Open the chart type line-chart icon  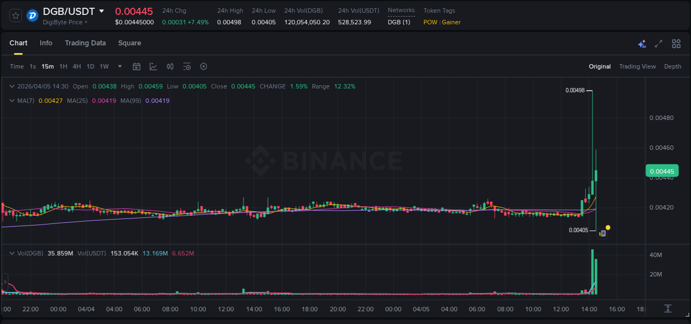(x=153, y=66)
